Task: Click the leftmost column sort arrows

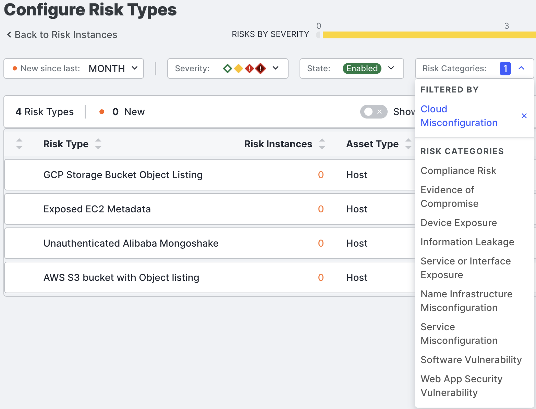Action: coord(20,144)
